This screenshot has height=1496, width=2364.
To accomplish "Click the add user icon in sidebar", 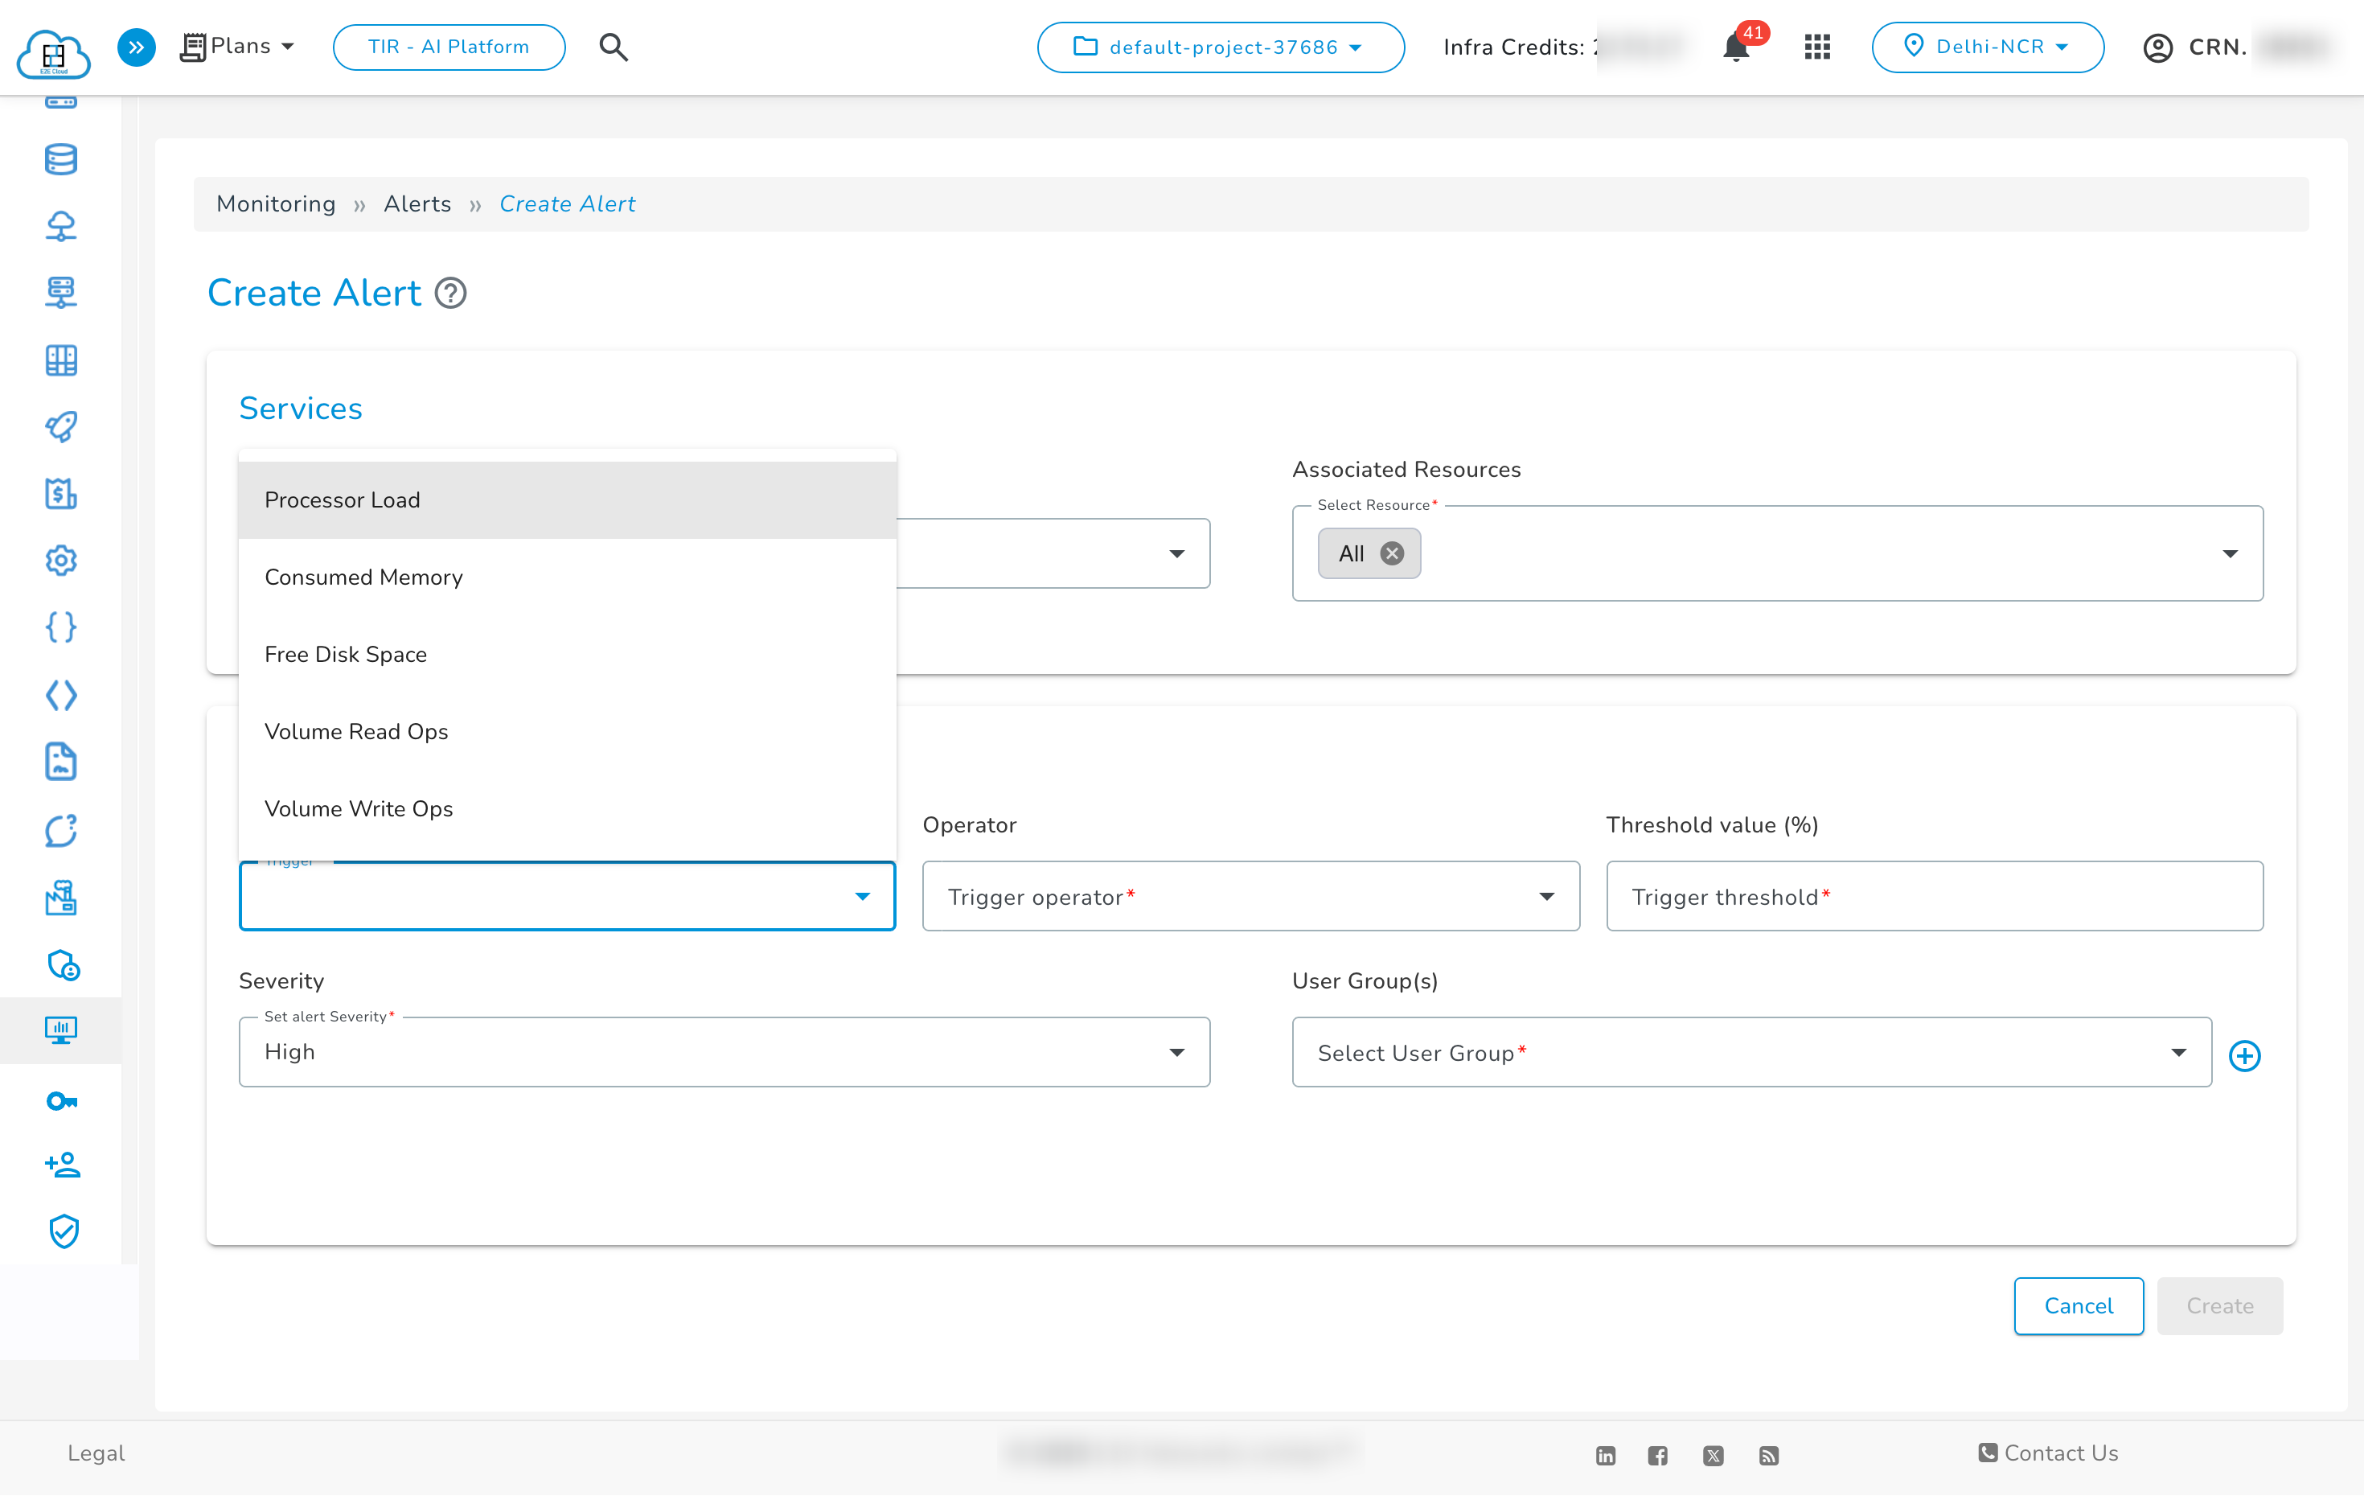I will coord(61,1165).
